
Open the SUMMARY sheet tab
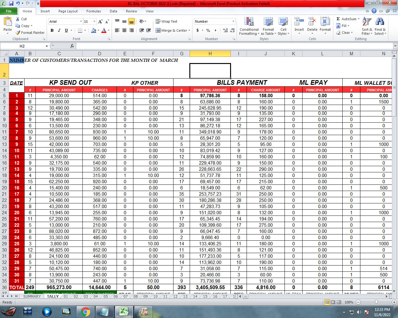coord(32,297)
